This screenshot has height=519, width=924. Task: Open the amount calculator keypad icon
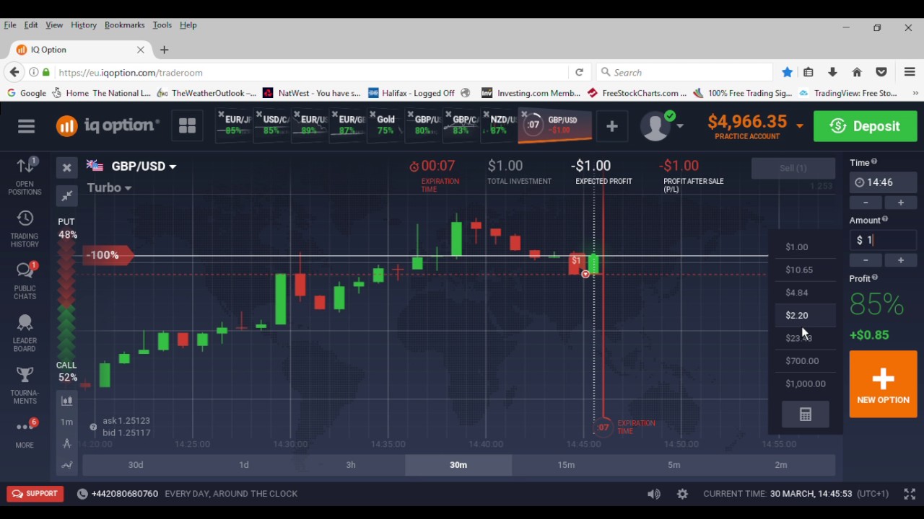(x=806, y=414)
